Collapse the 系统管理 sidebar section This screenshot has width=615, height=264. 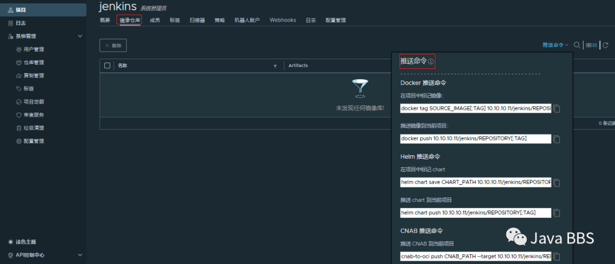80,36
